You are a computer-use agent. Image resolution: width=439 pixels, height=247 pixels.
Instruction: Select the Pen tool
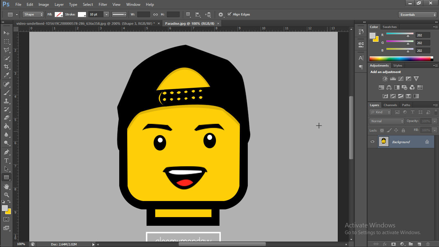point(6,152)
